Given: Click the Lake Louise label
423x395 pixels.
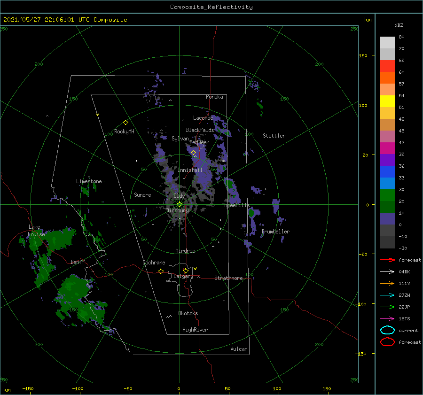Looking at the screenshot, I should pyautogui.click(x=36, y=231).
